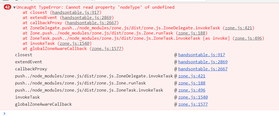Open handsontable.js:2869 link beside 'at extendEvent'

point(87,18)
